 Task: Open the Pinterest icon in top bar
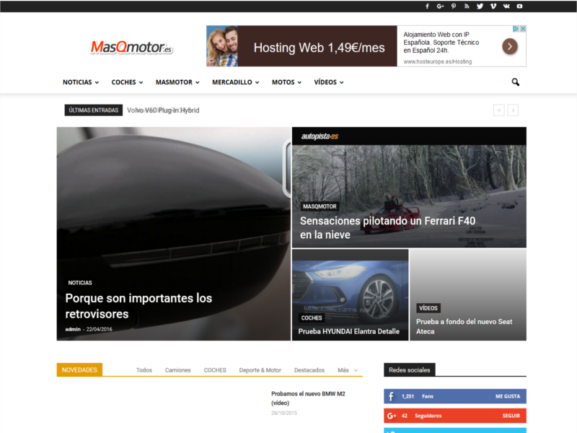454,6
